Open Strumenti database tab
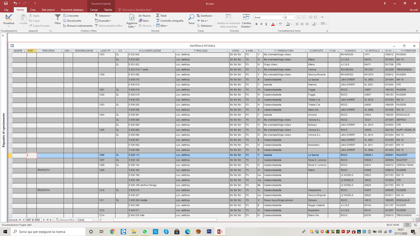 (x=72, y=10)
